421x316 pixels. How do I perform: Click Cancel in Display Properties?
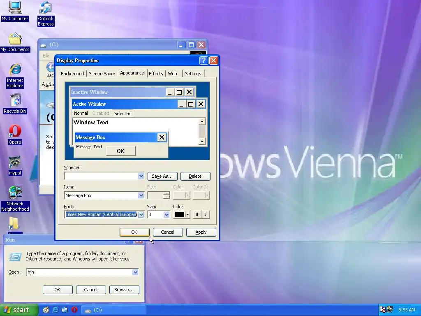(x=168, y=232)
